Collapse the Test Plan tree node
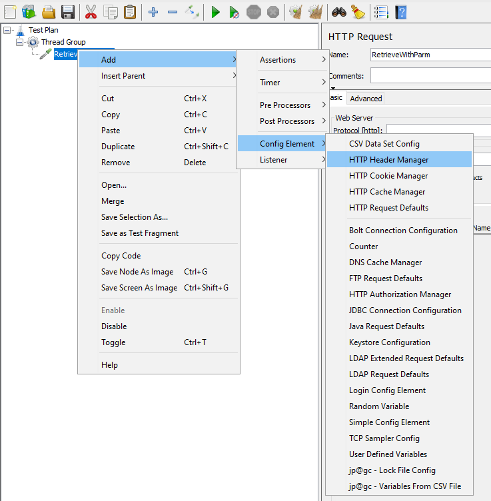491x501 pixels. tap(7, 30)
